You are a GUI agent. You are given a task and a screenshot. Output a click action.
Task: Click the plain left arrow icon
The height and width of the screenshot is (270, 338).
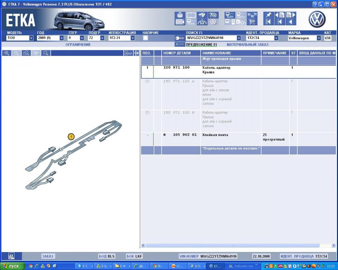[291, 22]
